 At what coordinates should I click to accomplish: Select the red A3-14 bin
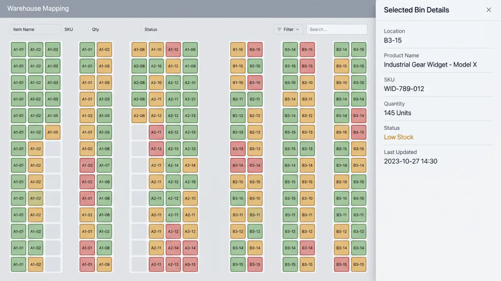pos(190,248)
